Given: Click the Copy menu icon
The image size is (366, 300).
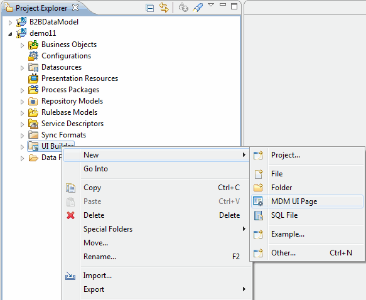Looking at the screenshot, I should pyautogui.click(x=70, y=188).
